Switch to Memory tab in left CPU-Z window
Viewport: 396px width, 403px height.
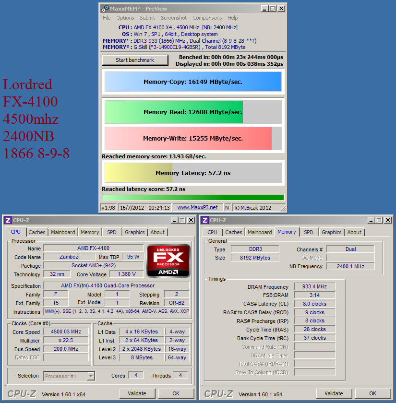tap(90, 232)
